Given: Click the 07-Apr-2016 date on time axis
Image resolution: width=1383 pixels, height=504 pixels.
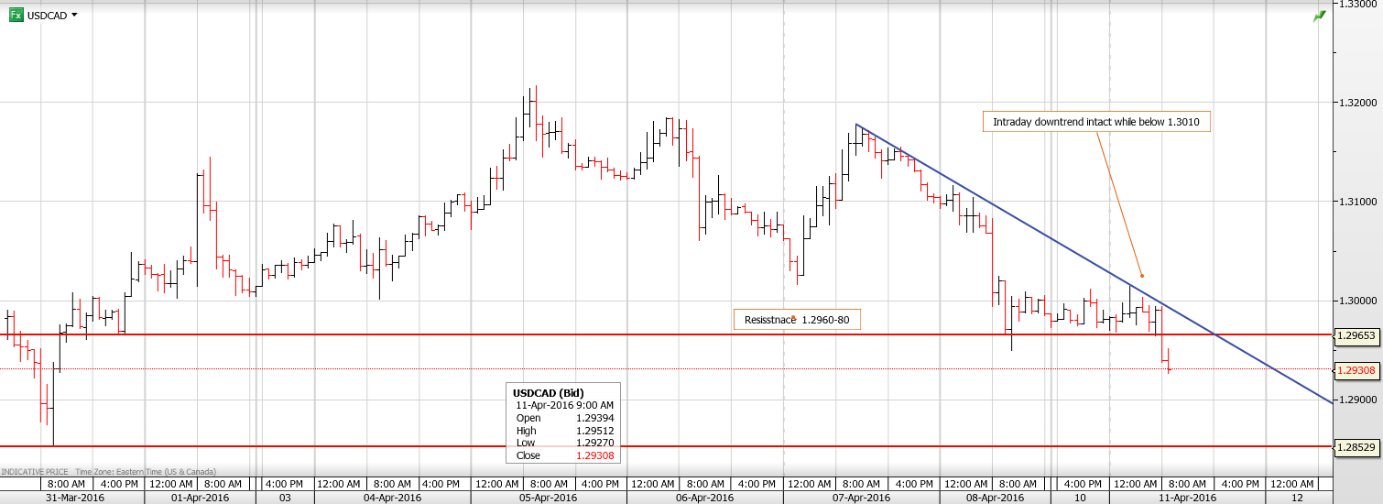Looking at the screenshot, I should pos(862,498).
